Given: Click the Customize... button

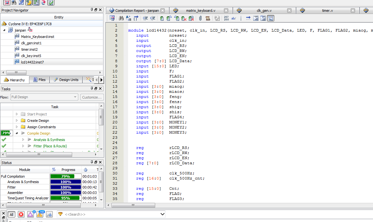Looking at the screenshot, I should (x=92, y=97).
